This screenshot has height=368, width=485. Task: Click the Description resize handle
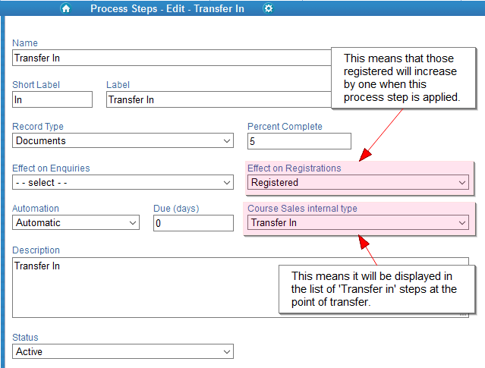(463, 314)
